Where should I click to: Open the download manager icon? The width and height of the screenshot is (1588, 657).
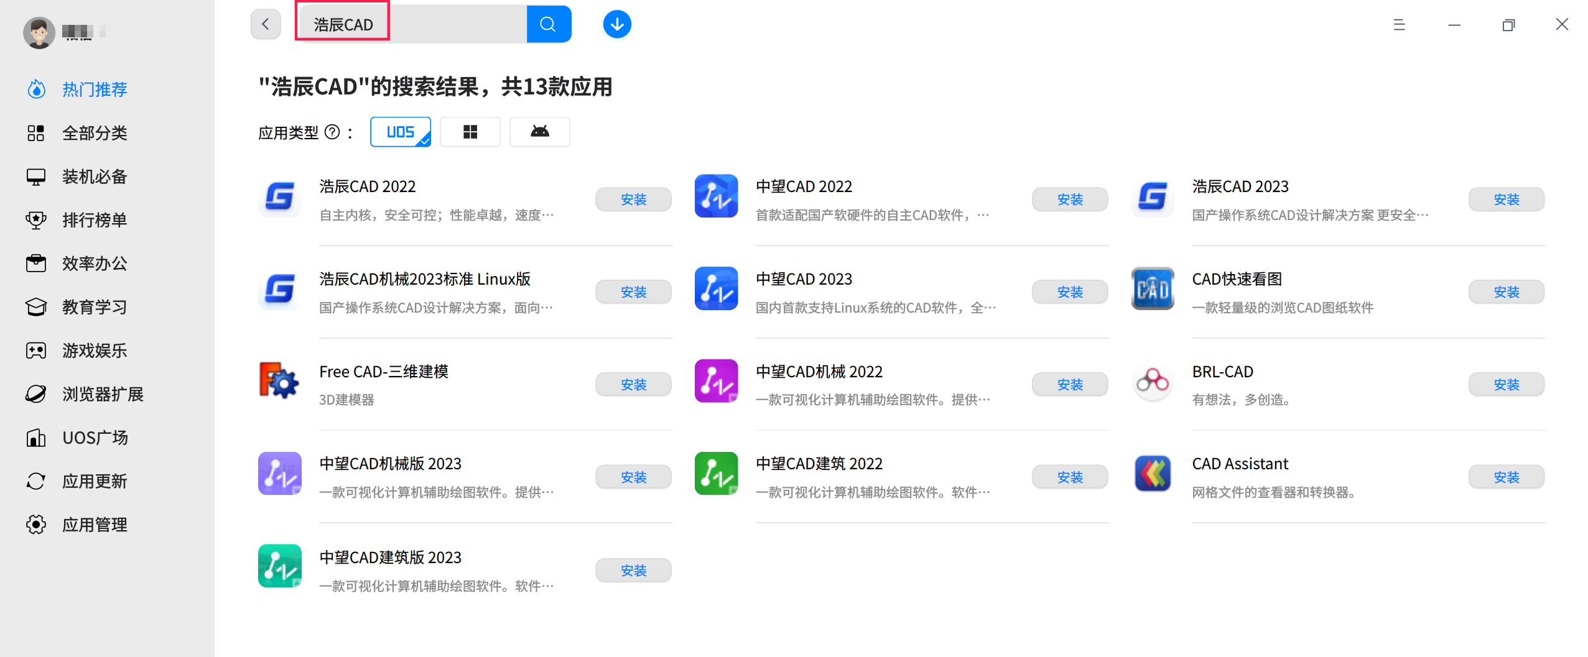pyautogui.click(x=616, y=24)
